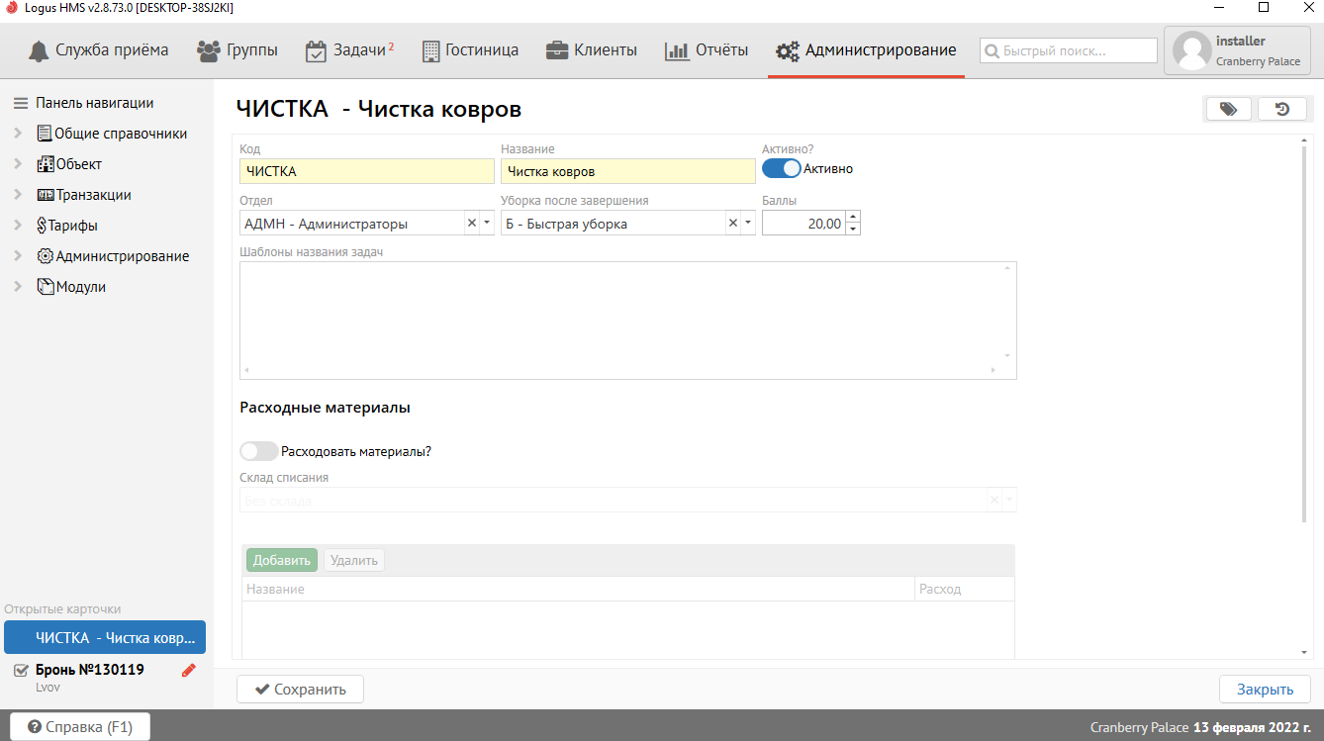Go to the Гостиница tab

point(470,50)
